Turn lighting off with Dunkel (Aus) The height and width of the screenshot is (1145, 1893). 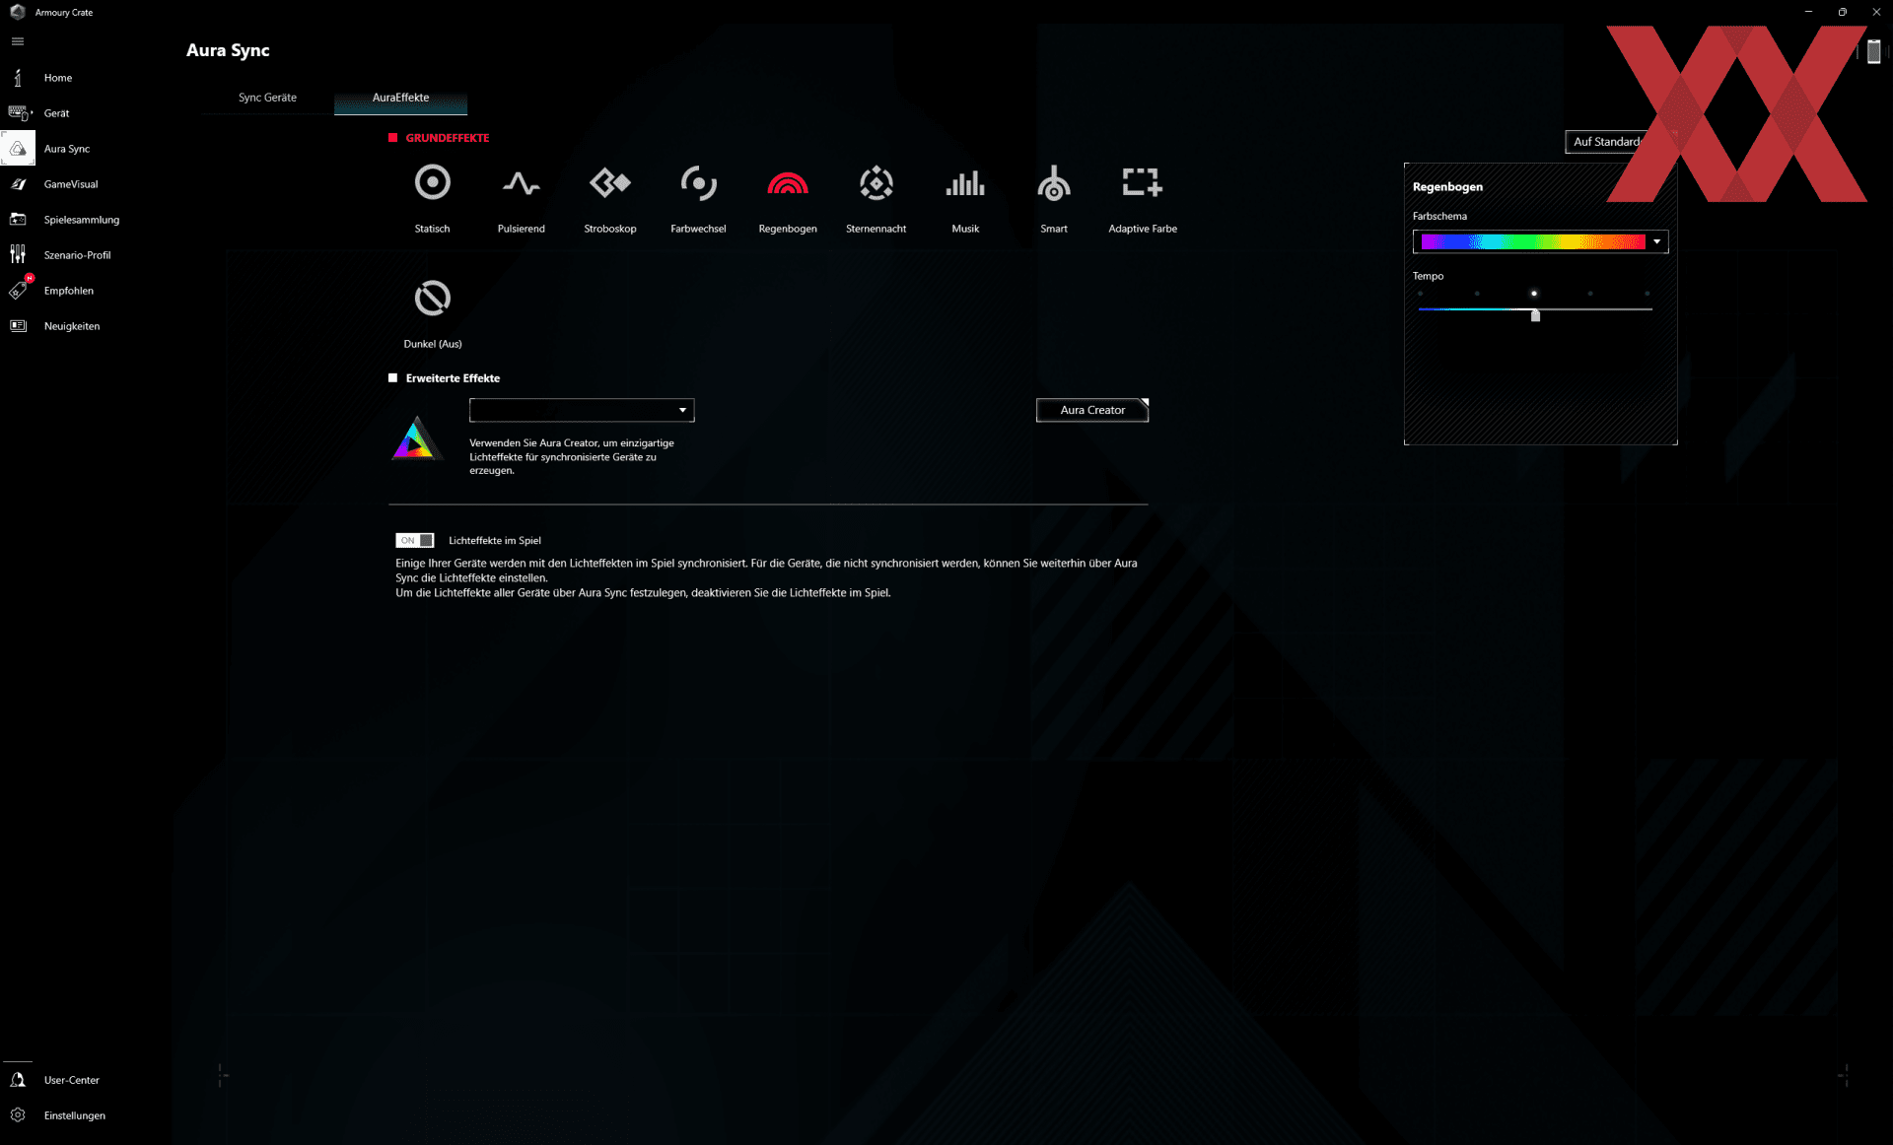pyautogui.click(x=432, y=298)
